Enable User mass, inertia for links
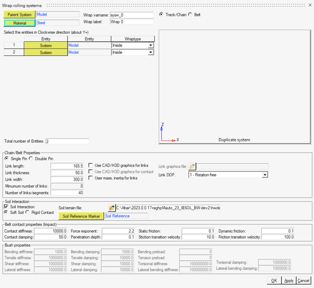The width and height of the screenshot is (314, 288). [91, 178]
